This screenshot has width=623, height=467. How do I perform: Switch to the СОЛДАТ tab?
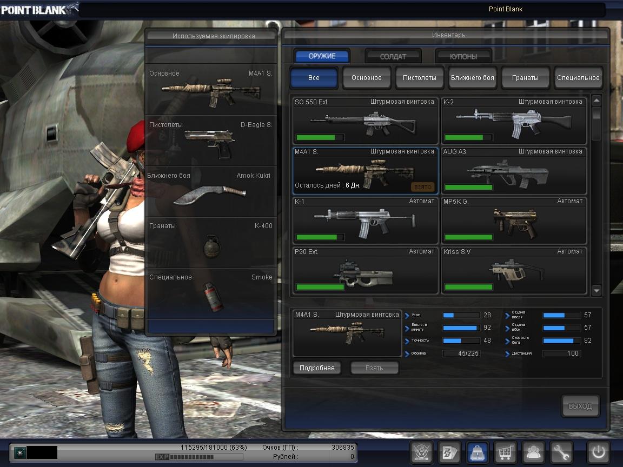[x=393, y=56]
